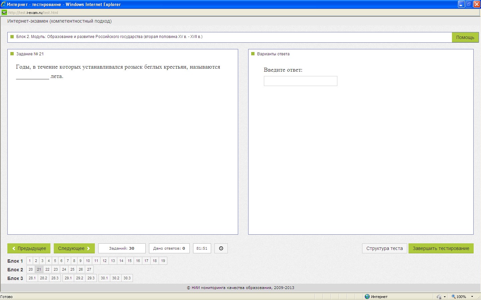Select question 19 in Блок 1
The height and width of the screenshot is (300, 481).
[x=163, y=261]
